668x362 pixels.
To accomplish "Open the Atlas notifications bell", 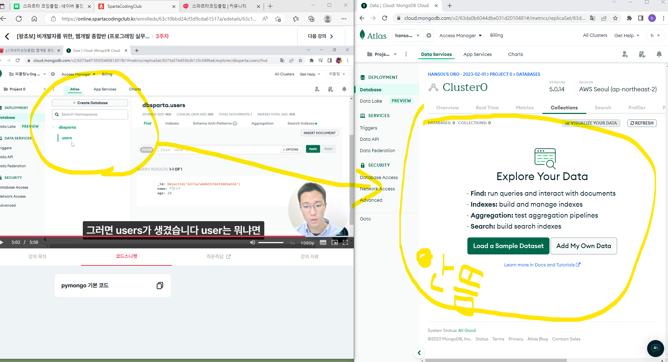I will click(x=659, y=54).
